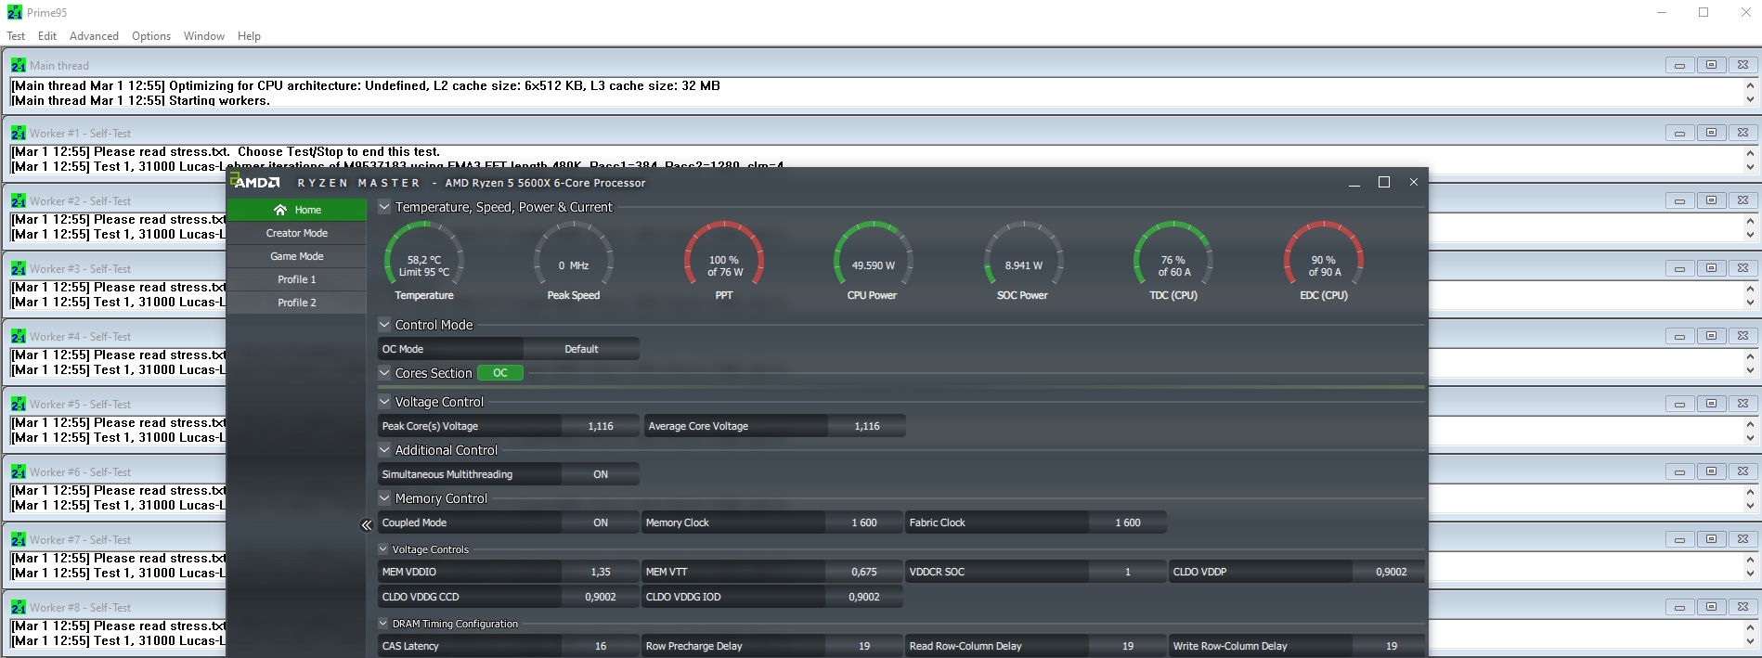1762x658 pixels.
Task: Click the Memory Clock 1 600 value
Action: pyautogui.click(x=864, y=523)
